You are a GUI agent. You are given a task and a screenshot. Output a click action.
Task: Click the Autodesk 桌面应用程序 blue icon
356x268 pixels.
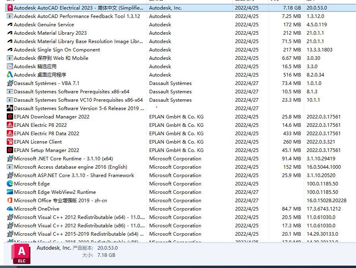pyautogui.click(x=10, y=75)
